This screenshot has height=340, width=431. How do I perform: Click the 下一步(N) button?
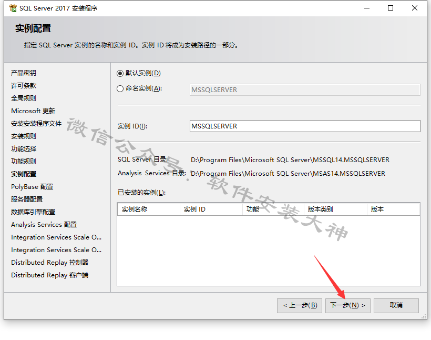(348, 305)
